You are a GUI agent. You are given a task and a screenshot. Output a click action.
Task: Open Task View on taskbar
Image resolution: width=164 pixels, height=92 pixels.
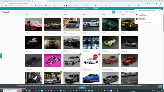(23, 91)
